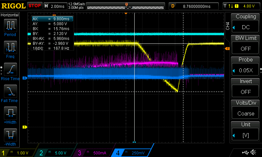Select the horizontal timebase 2.00ms field
This screenshot has width=262, height=157.
[x=55, y=6]
